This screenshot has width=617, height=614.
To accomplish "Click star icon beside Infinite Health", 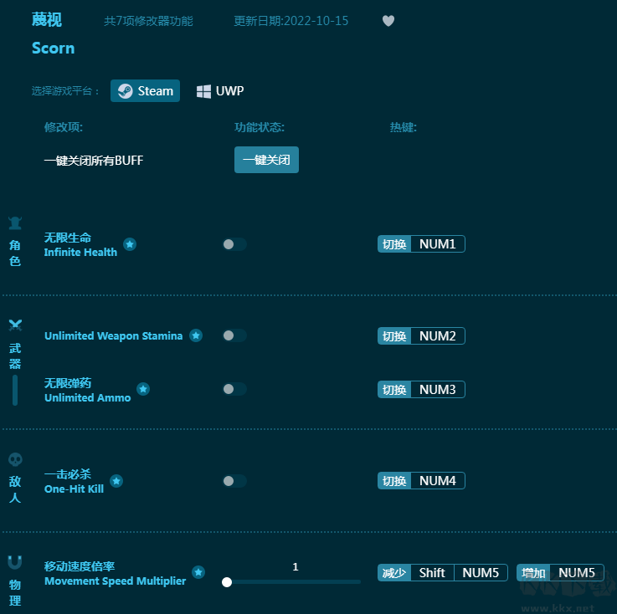I will (x=130, y=244).
